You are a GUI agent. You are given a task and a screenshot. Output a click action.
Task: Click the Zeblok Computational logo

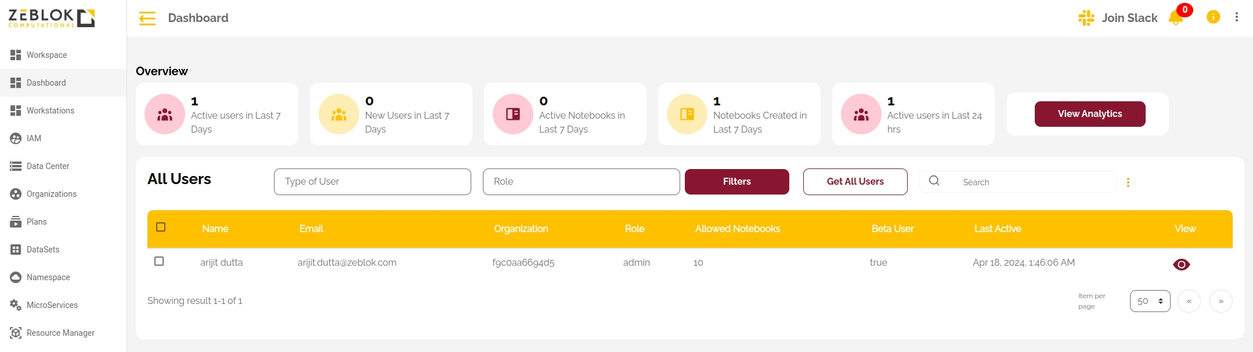click(x=52, y=18)
